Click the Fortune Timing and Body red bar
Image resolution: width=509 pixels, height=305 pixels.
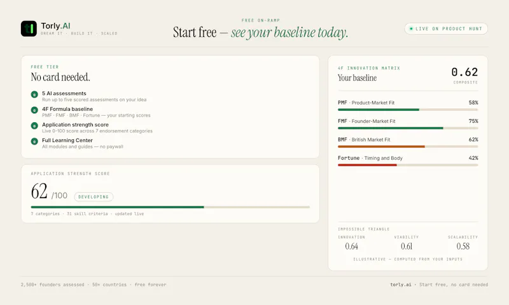coord(367,166)
